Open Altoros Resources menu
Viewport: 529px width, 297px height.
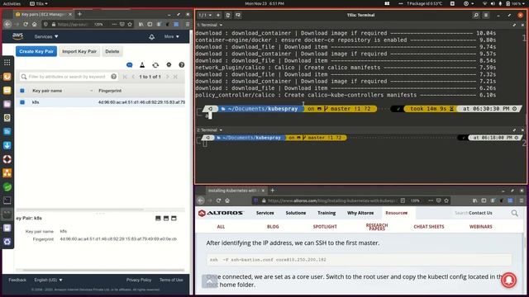tap(397, 213)
